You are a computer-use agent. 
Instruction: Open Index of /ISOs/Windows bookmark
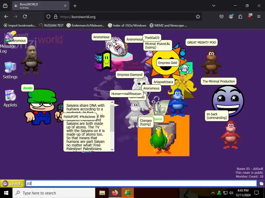(x=127, y=26)
